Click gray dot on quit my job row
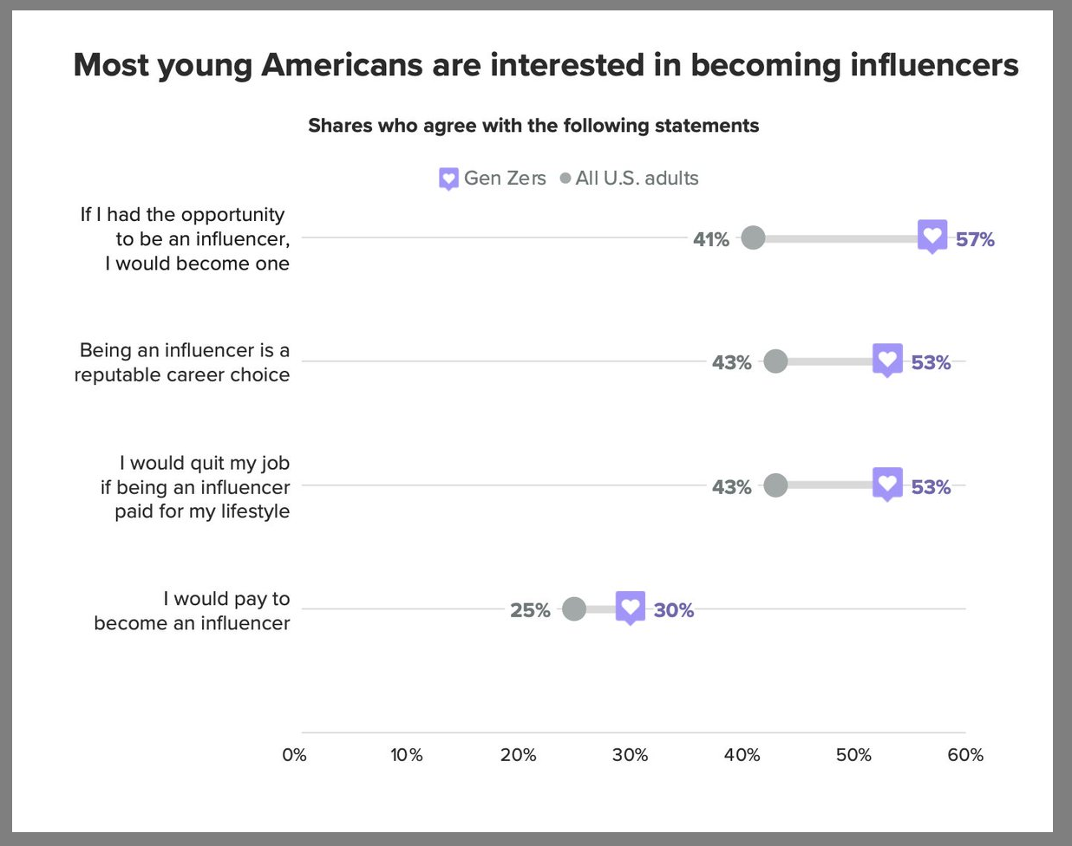The height and width of the screenshot is (846, 1072). click(x=775, y=485)
